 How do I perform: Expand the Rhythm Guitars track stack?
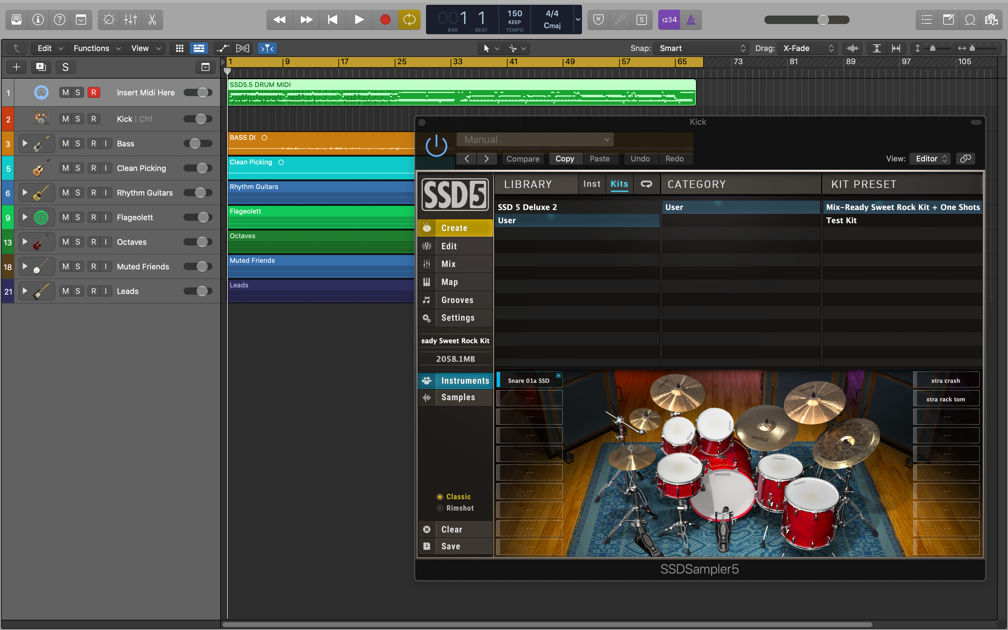coord(25,193)
